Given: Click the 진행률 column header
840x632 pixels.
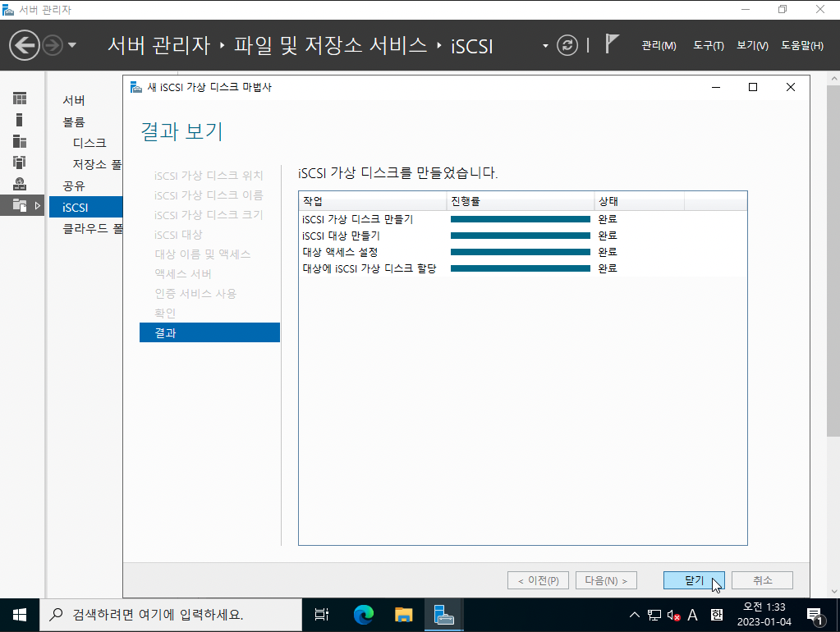Looking at the screenshot, I should pyautogui.click(x=521, y=201).
